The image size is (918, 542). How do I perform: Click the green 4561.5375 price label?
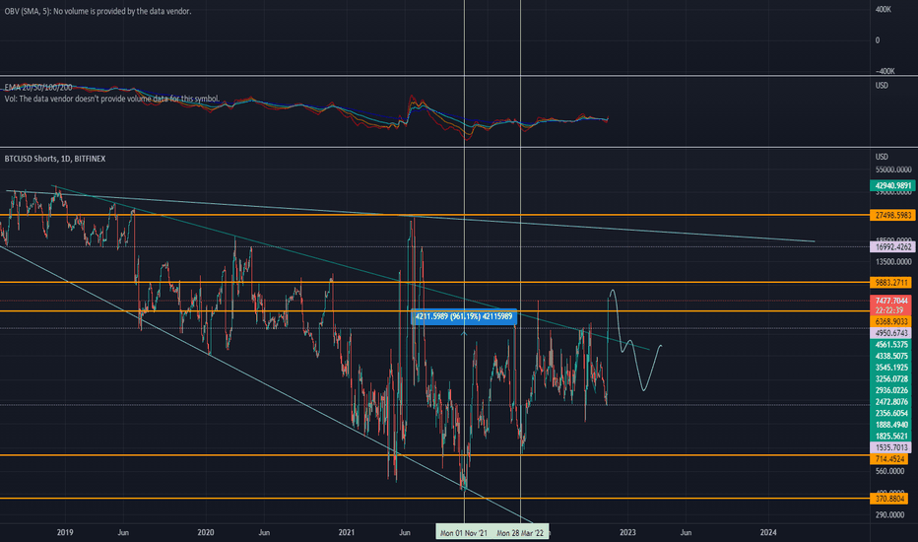click(890, 345)
